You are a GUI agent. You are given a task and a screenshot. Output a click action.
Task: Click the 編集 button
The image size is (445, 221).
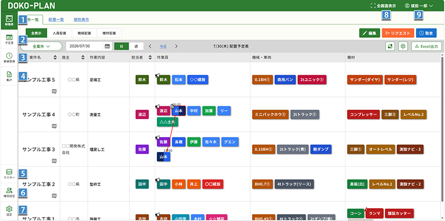369,33
